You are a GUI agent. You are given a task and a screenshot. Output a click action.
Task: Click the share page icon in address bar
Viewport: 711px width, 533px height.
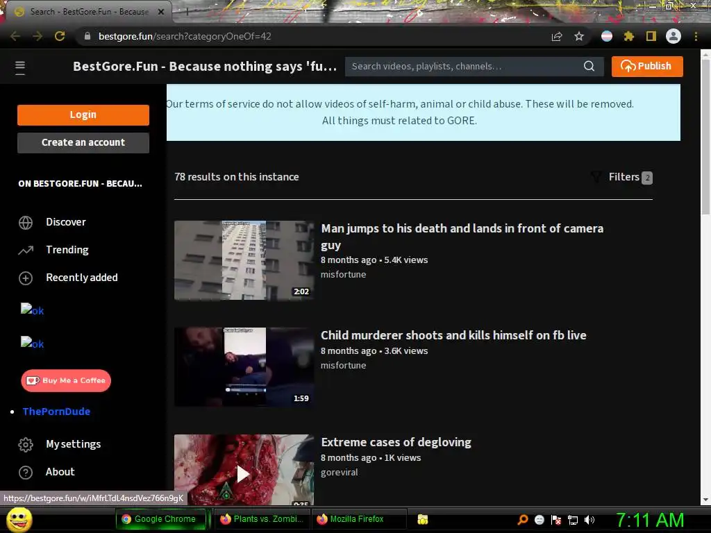(x=557, y=36)
